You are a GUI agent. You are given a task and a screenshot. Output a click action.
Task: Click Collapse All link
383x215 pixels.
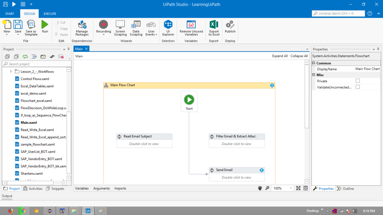click(299, 56)
